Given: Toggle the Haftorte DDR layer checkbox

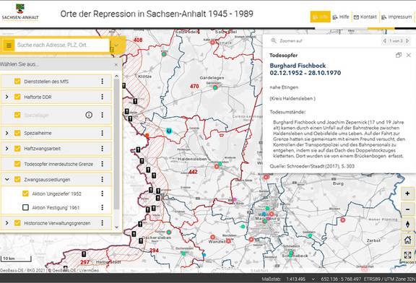Looking at the screenshot, I should click(17, 97).
